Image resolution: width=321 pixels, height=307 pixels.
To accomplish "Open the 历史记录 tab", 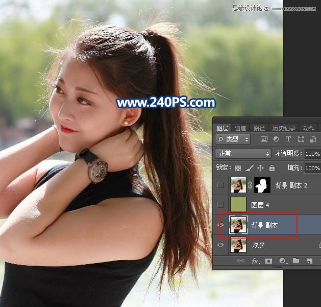I will (x=284, y=128).
